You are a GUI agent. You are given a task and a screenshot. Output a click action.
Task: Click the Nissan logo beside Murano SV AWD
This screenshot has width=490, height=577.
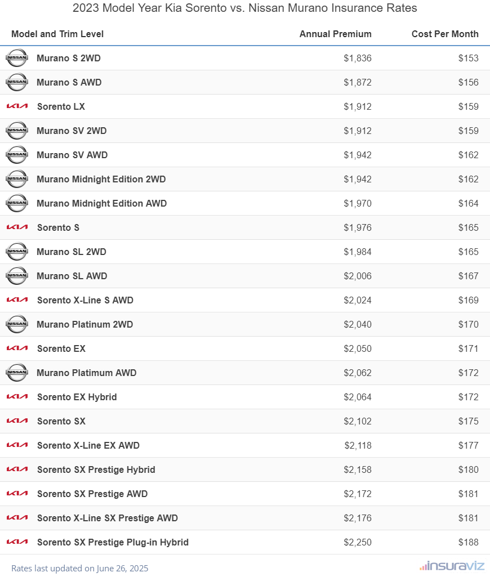click(17, 155)
